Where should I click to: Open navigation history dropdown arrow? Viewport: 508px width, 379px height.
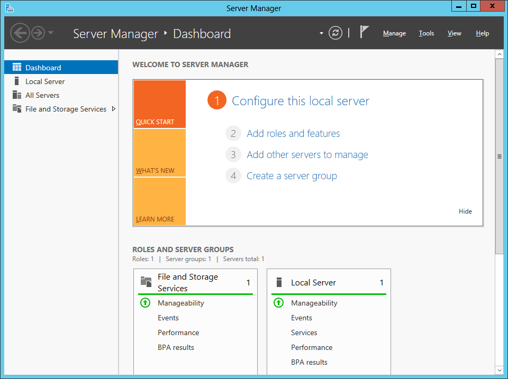click(x=51, y=33)
